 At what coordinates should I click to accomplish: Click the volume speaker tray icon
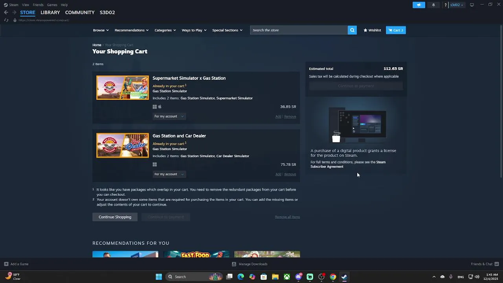pos(477,277)
